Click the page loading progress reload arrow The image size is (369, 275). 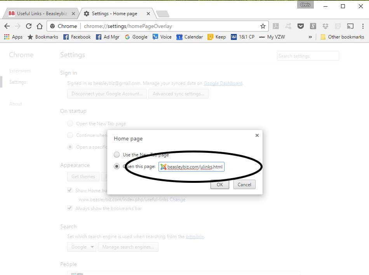pyautogui.click(x=29, y=26)
